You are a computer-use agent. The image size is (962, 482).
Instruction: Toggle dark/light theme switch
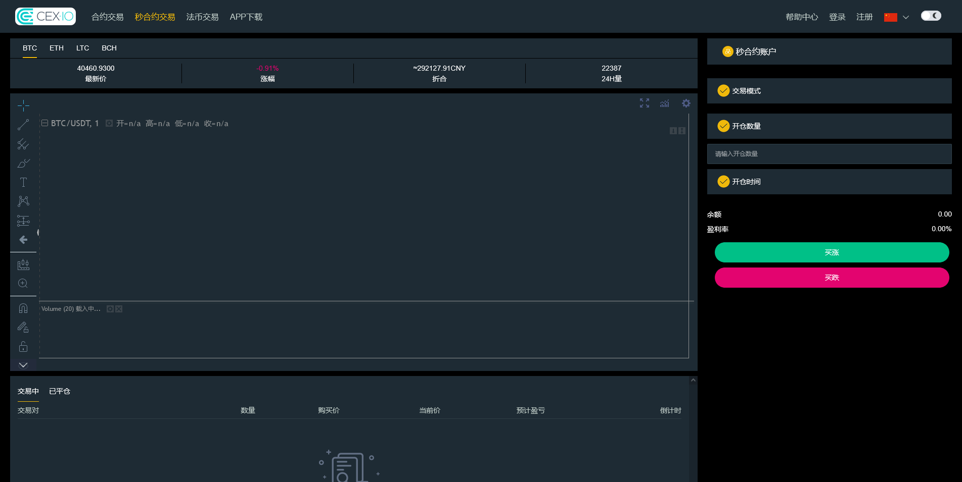931,16
